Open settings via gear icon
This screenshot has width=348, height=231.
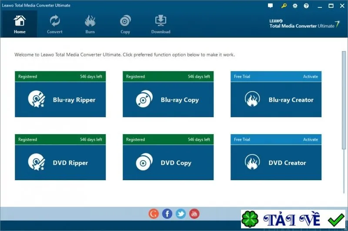295,6
